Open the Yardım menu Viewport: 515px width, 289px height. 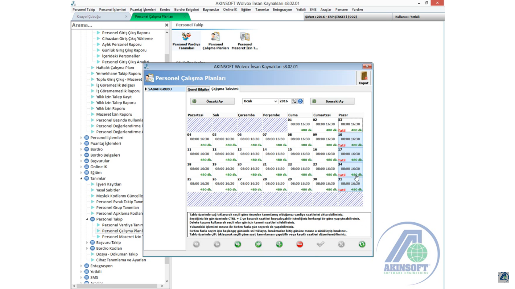coord(357,10)
